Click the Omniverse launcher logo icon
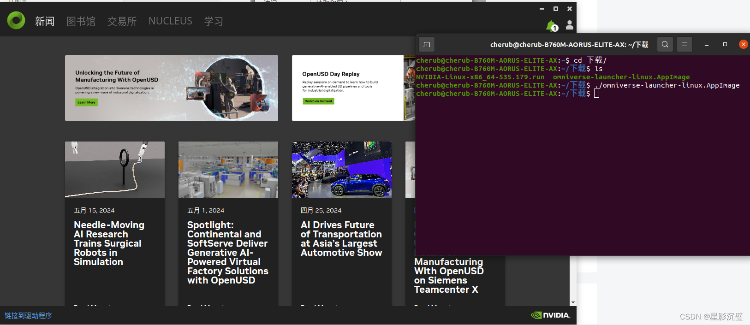 (x=16, y=20)
